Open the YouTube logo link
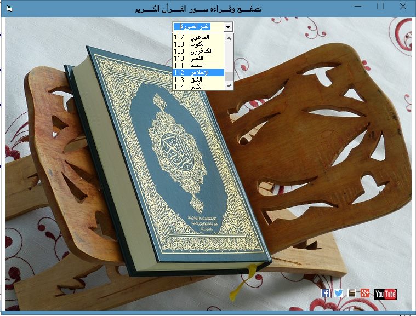 [x=385, y=294]
